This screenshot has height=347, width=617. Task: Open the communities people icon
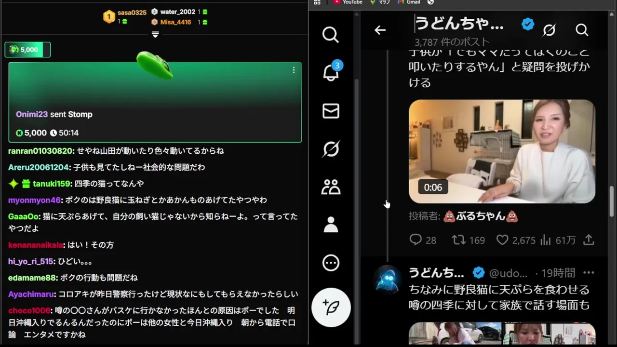(331, 187)
